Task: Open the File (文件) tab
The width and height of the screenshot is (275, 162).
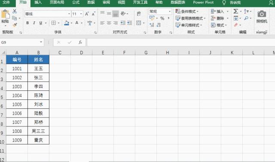Action: coord(6,3)
